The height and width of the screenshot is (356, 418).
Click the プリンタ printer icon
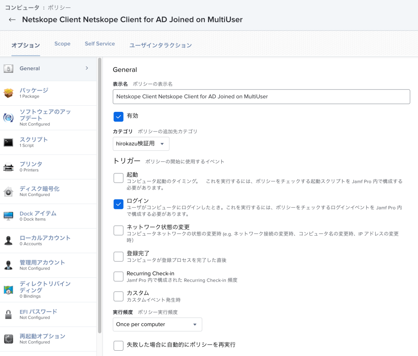pyautogui.click(x=8, y=167)
